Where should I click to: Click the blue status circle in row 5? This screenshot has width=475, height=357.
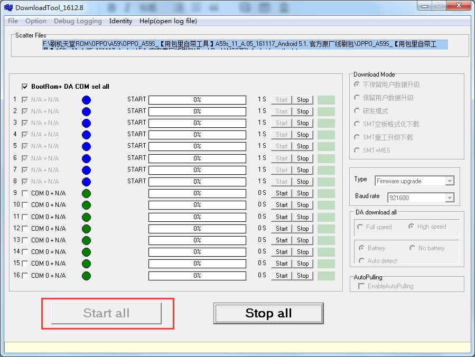(x=86, y=146)
